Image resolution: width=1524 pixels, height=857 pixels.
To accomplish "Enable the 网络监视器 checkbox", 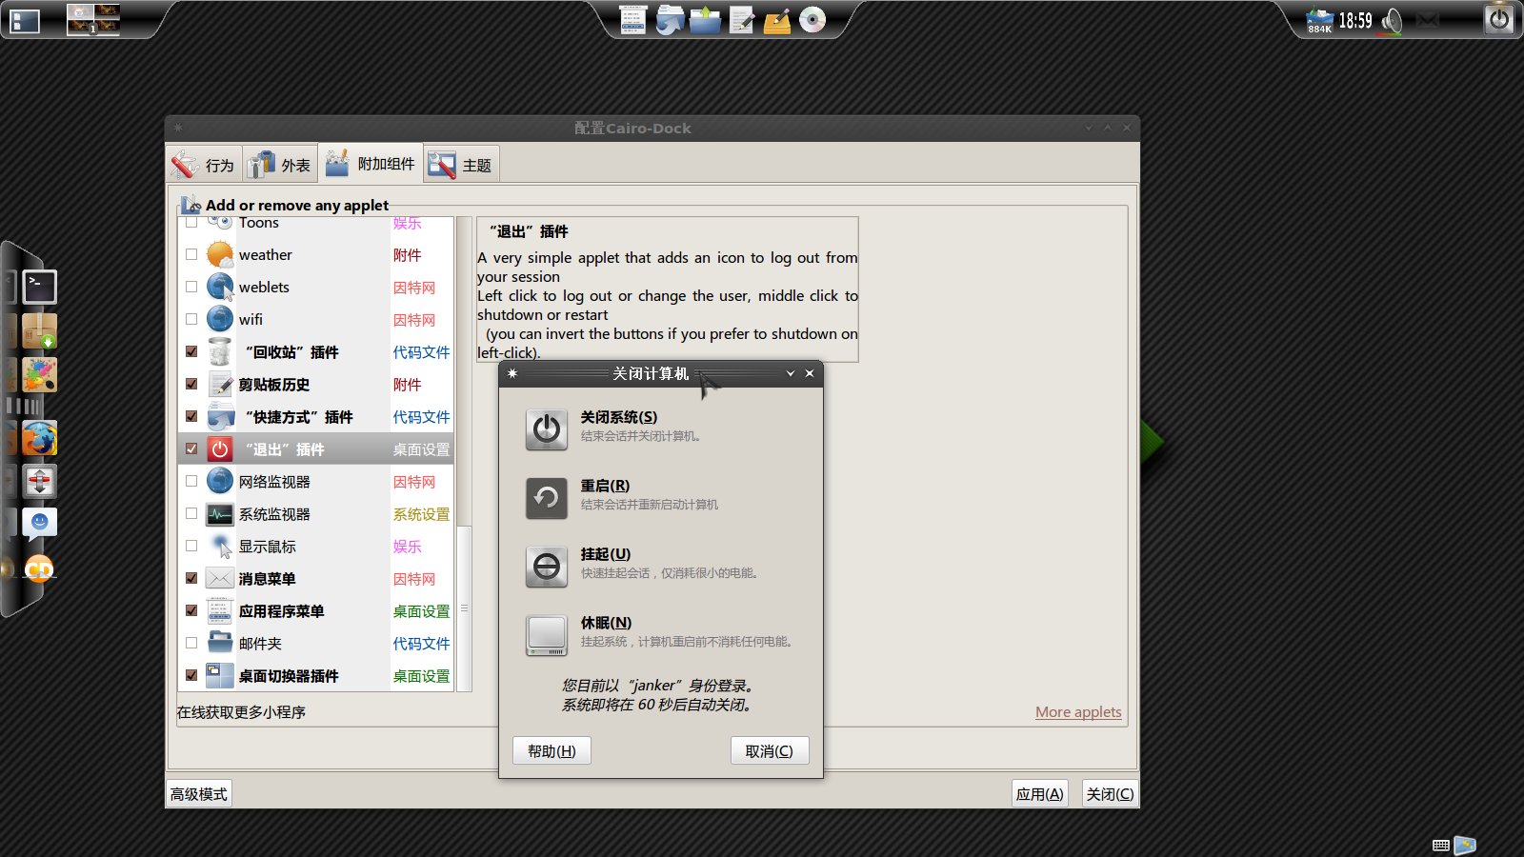I will (x=191, y=481).
